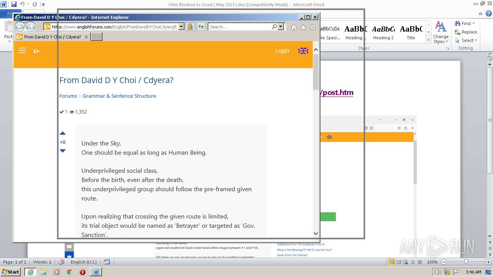The width and height of the screenshot is (493, 277).
Task: Open the IE Tools gear icon
Action: pyautogui.click(x=313, y=27)
